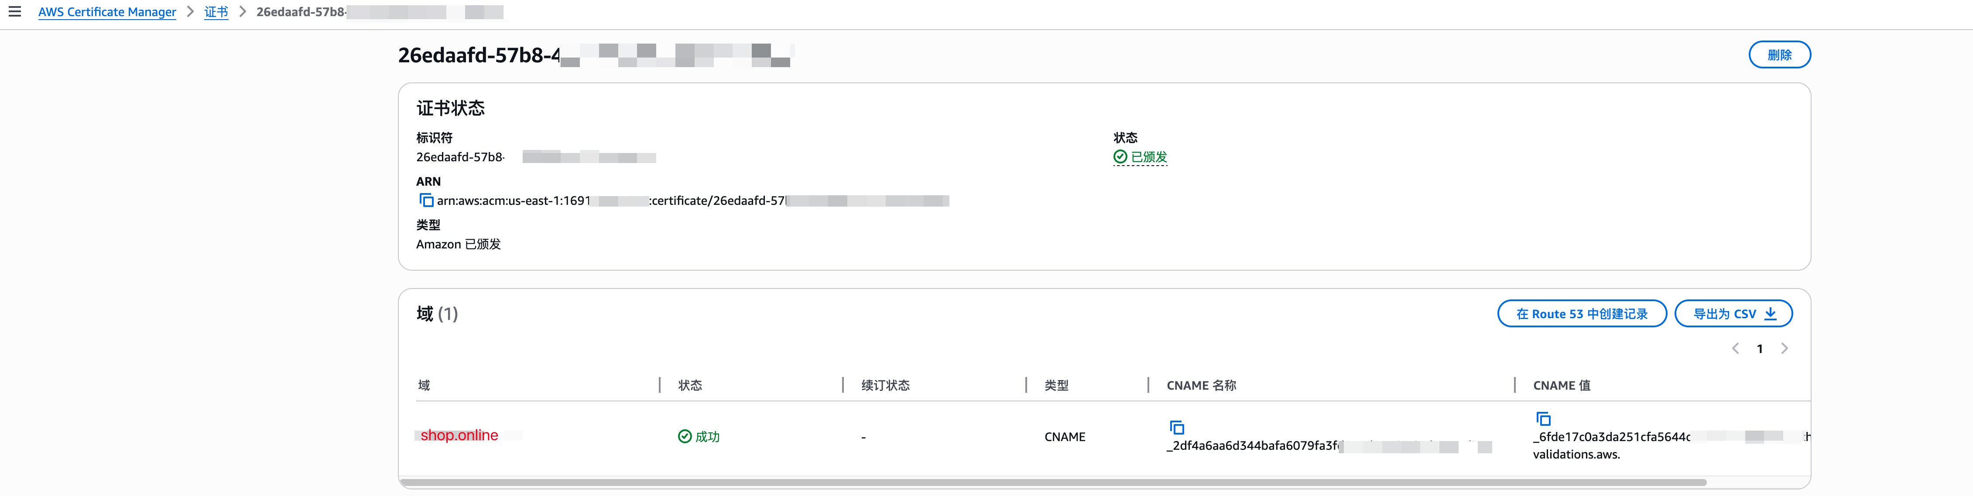Click the CNAME 名称 column header
The height and width of the screenshot is (496, 1973).
[1201, 385]
